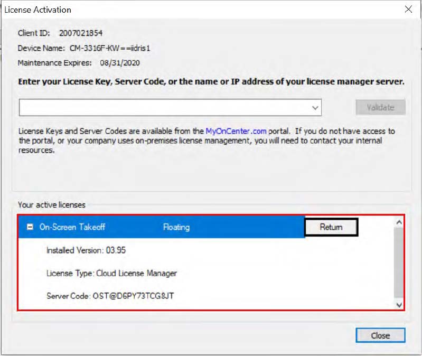
Task: Select the Server Code line
Action: 110,295
